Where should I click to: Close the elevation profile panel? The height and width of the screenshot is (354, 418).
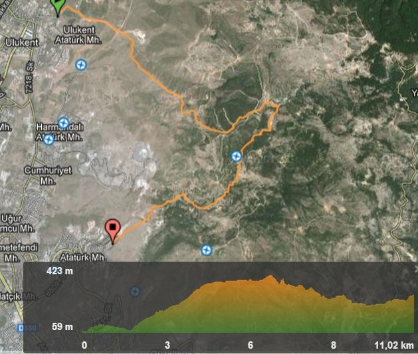click(416, 270)
